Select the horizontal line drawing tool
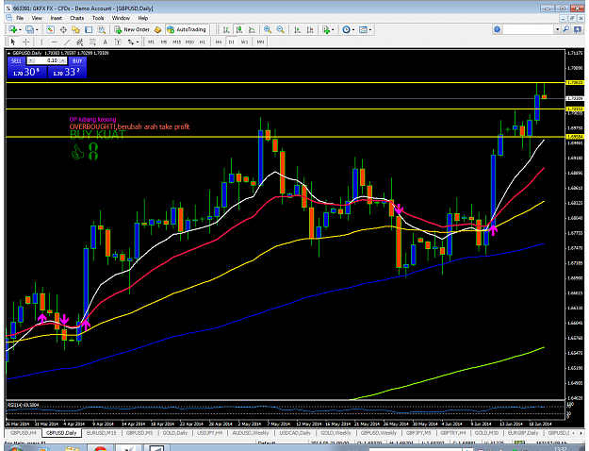 pyautogui.click(x=55, y=42)
